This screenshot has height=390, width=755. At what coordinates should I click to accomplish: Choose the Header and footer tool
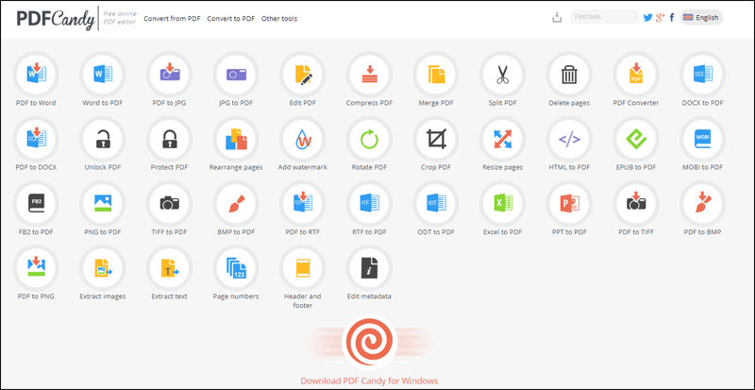point(302,268)
